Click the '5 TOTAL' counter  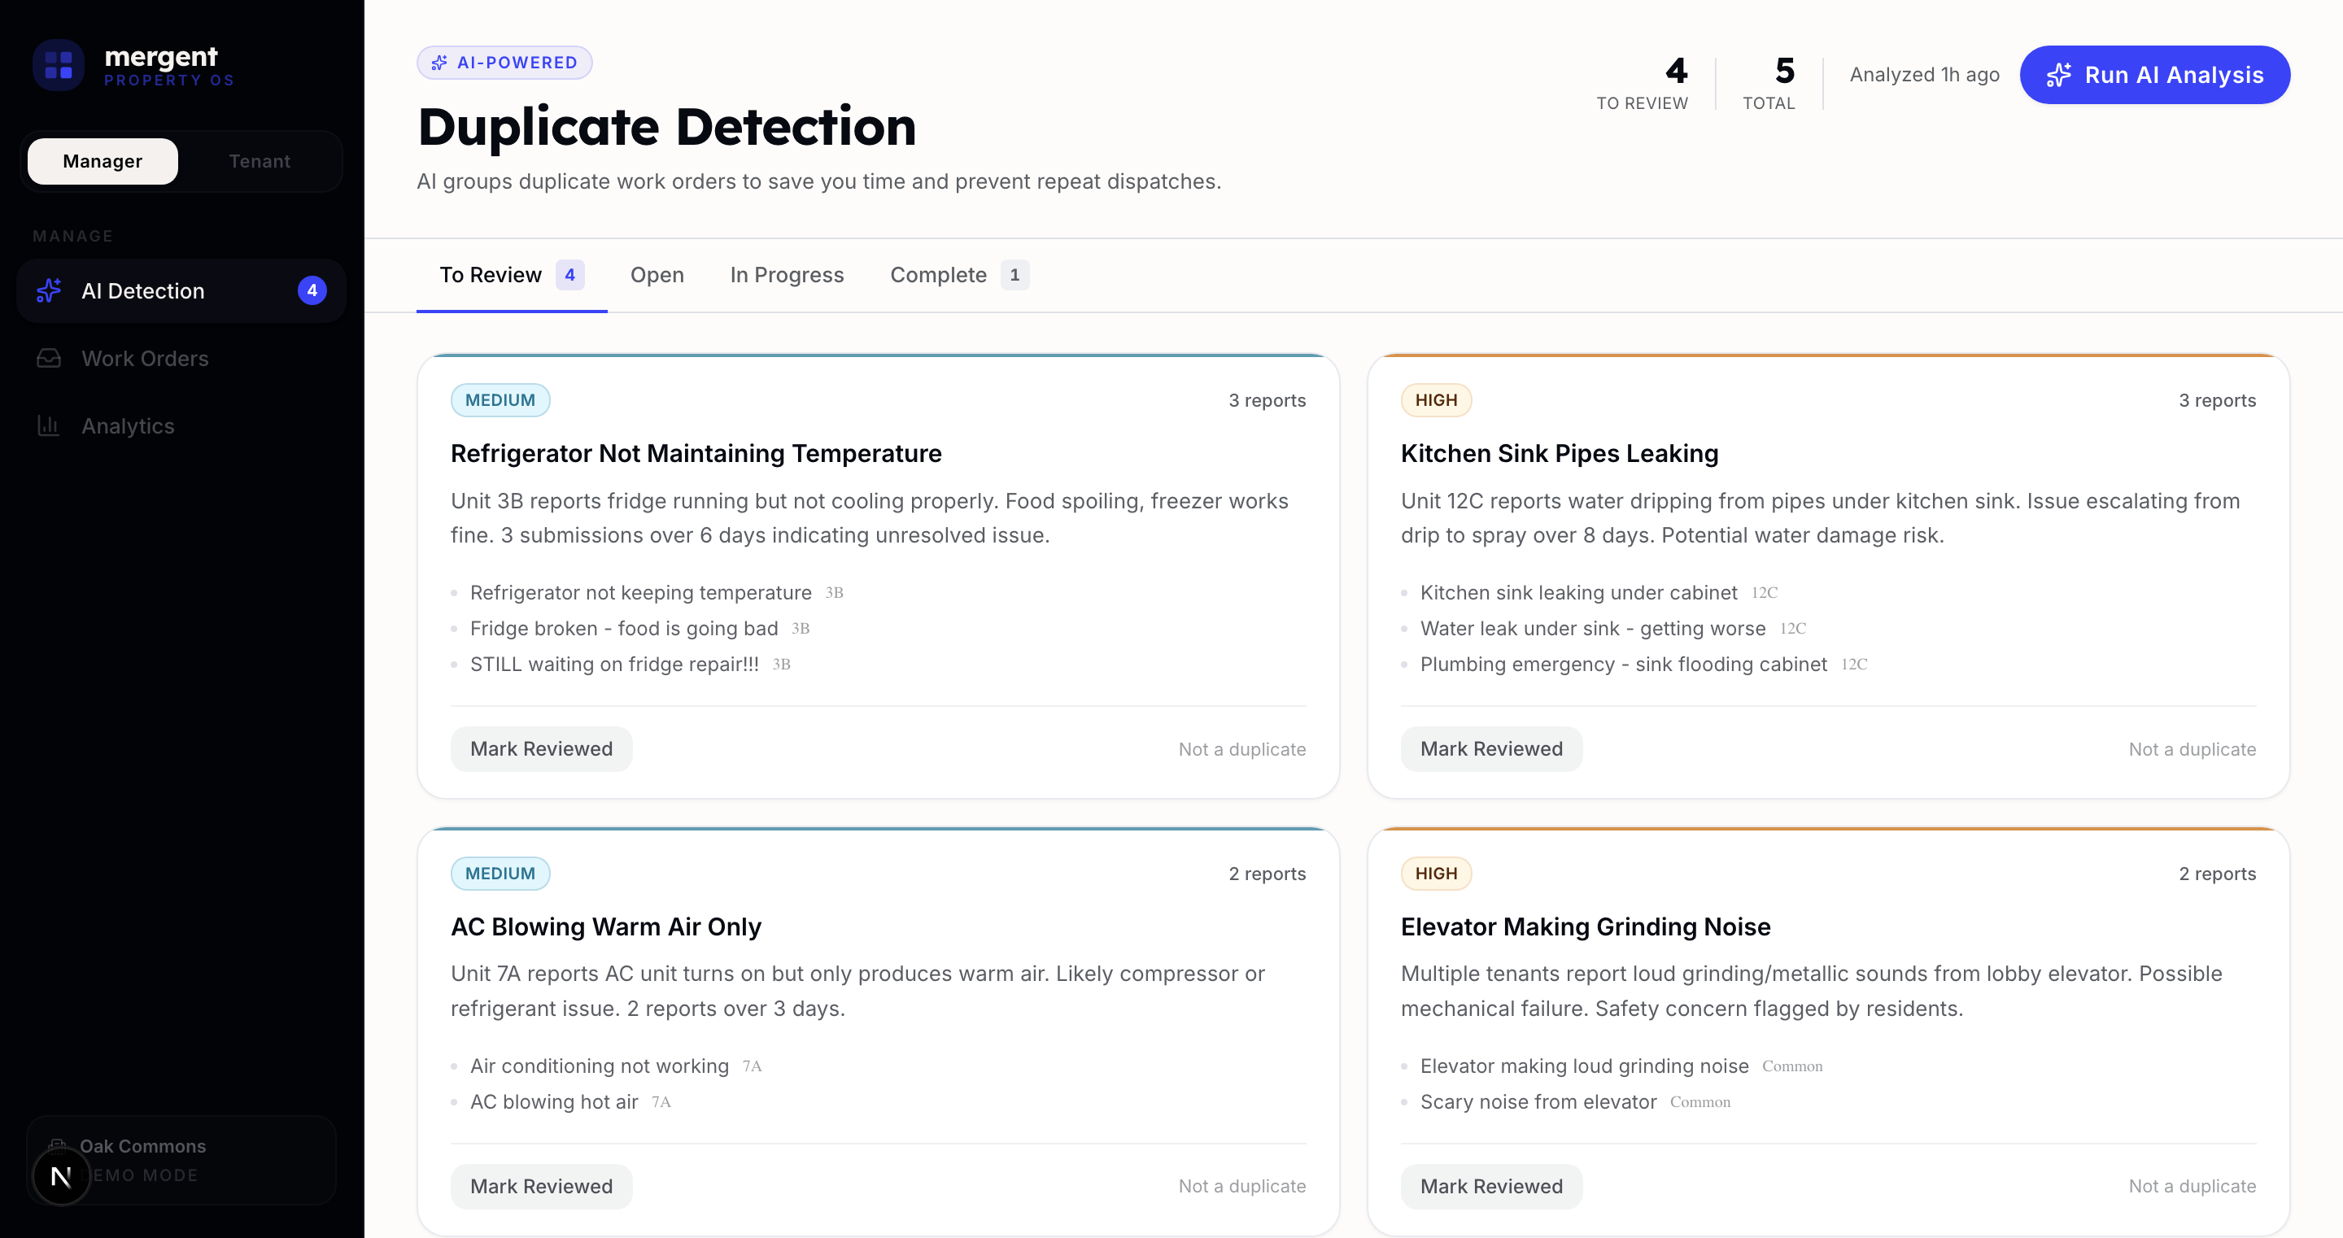[x=1769, y=83]
